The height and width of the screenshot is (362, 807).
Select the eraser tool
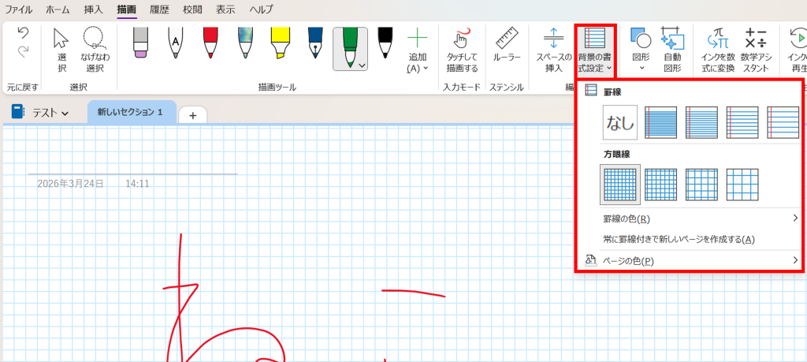tap(140, 43)
